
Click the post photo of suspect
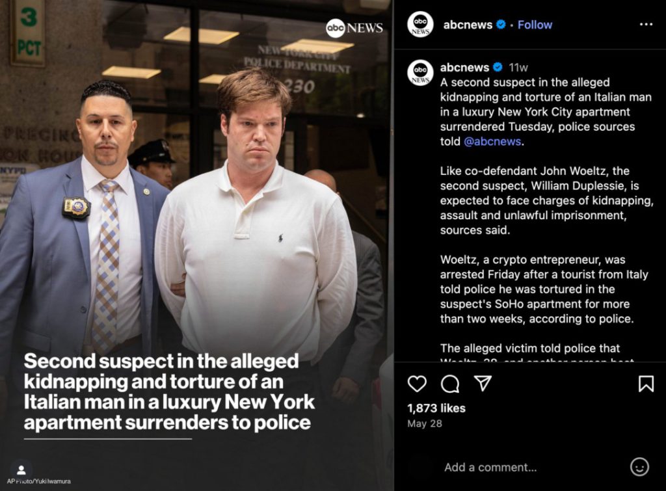point(196,246)
